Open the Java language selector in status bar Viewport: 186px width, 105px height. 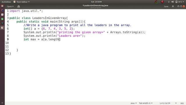133,103
